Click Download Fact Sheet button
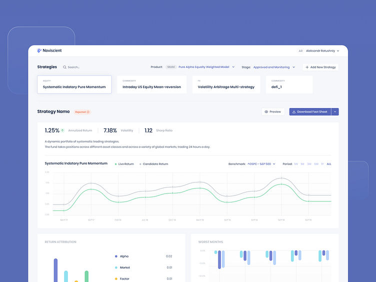The width and height of the screenshot is (376, 282). (310, 111)
